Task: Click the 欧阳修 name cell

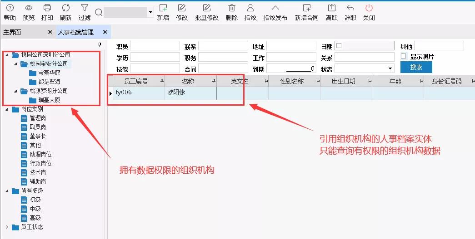Action: tap(191, 93)
